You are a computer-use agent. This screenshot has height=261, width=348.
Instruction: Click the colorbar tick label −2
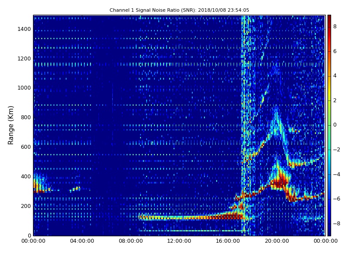tap(336, 150)
